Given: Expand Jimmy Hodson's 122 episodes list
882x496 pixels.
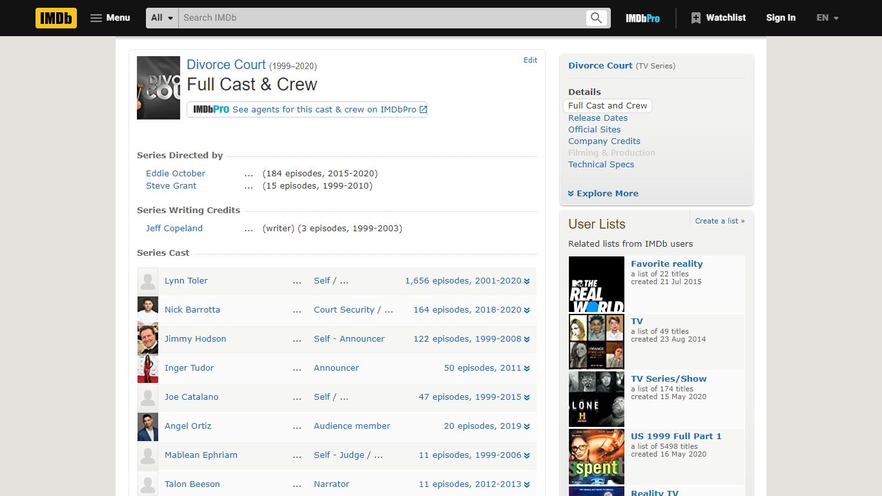Looking at the screenshot, I should tap(471, 339).
